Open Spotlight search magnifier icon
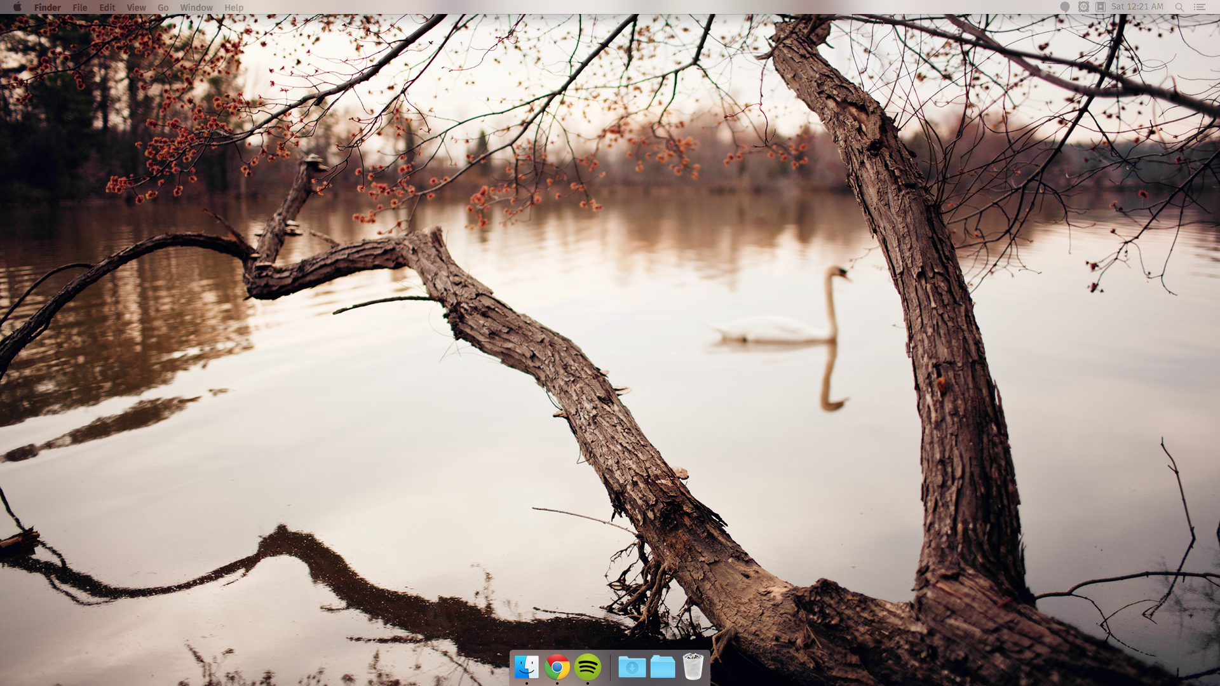 point(1179,7)
